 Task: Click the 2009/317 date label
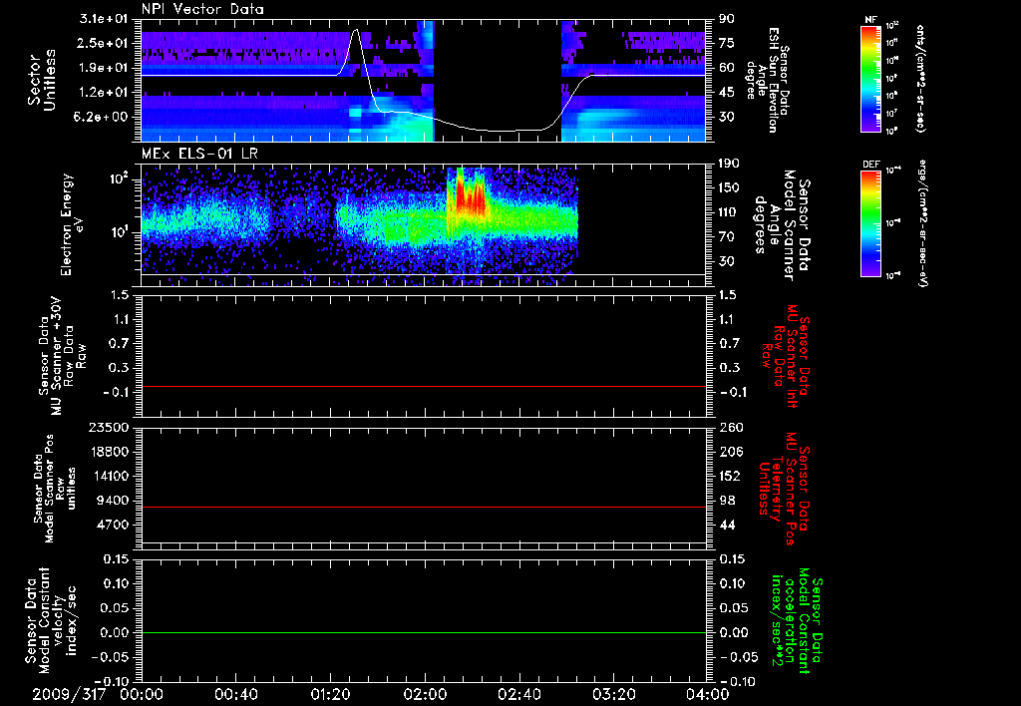(69, 694)
